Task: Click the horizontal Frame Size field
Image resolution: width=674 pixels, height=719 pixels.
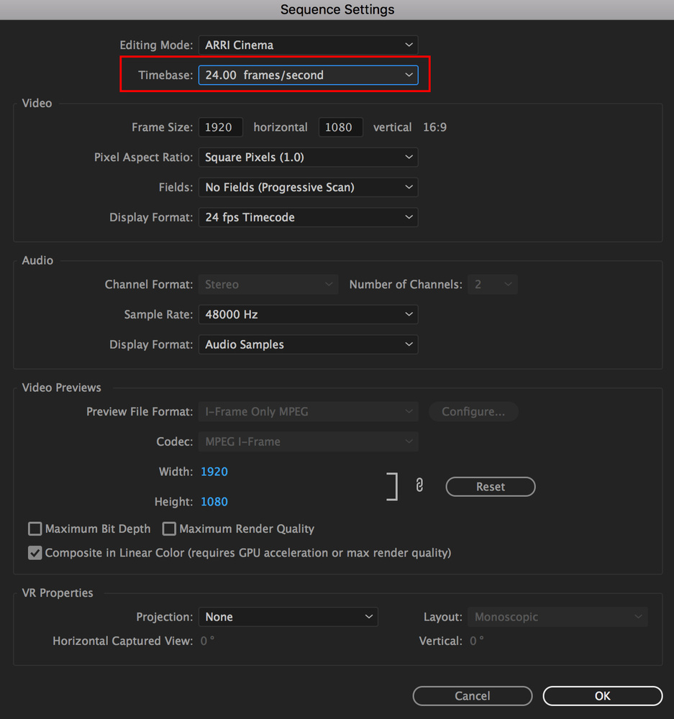Action: point(220,127)
